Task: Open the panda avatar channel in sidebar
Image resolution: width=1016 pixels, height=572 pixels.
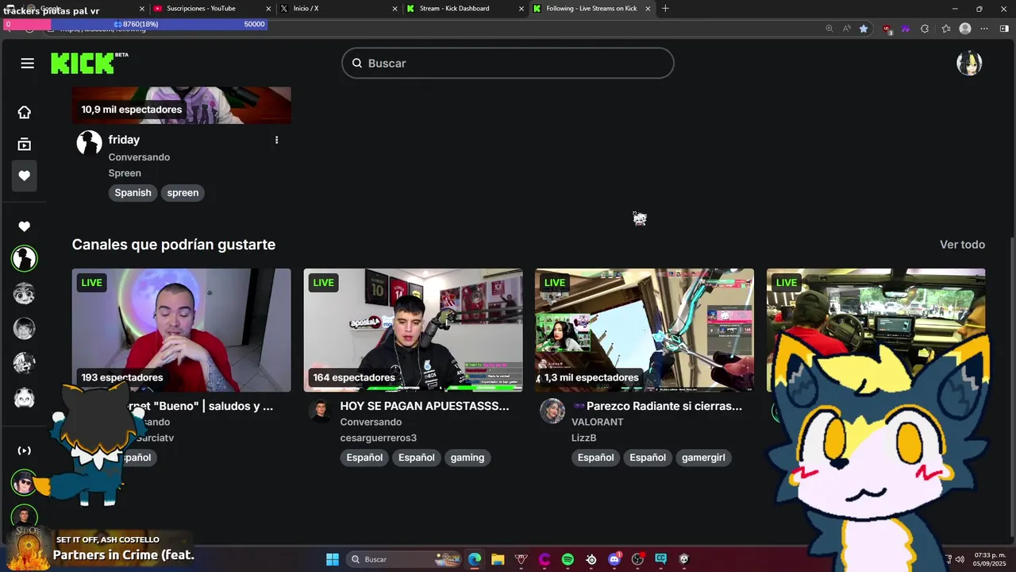Action: click(25, 398)
